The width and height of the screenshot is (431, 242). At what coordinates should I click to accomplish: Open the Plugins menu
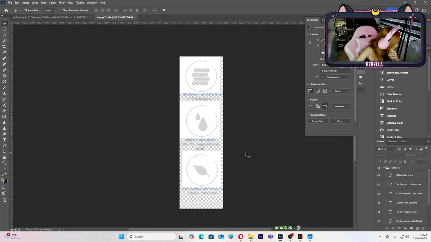(x=80, y=3)
